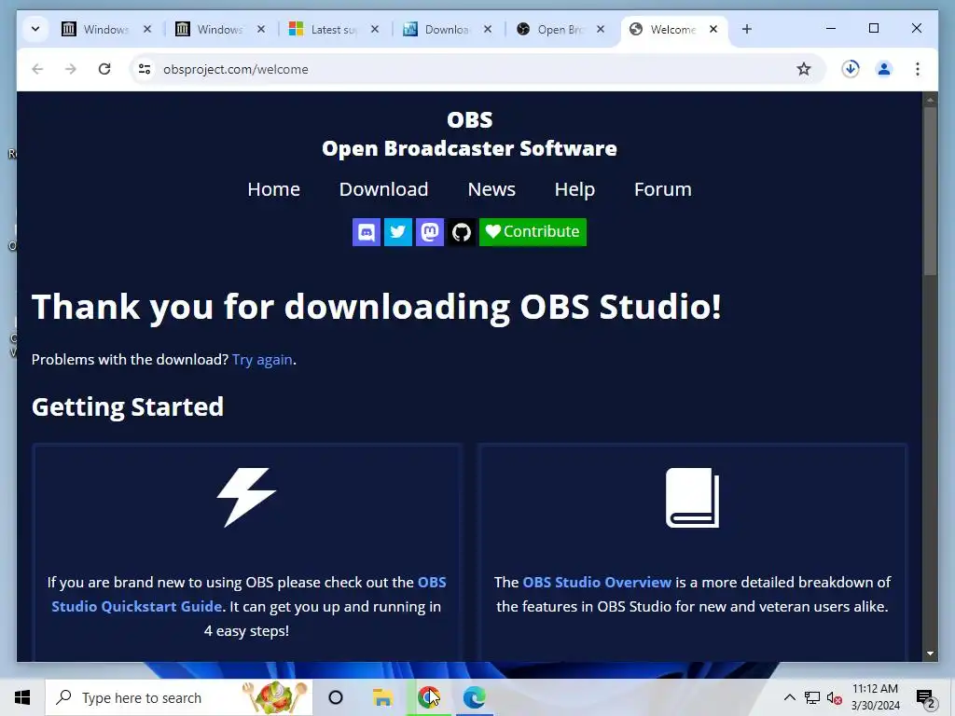Viewport: 955px width, 716px height.
Task: Close the Downloa tab
Action: point(487,29)
